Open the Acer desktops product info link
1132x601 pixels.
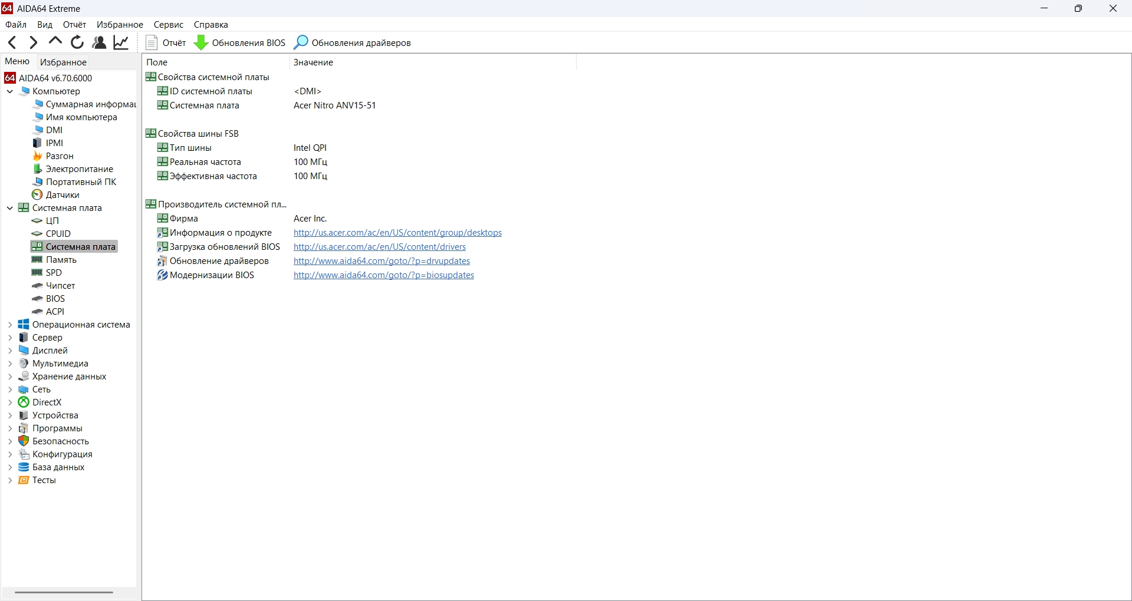pyautogui.click(x=398, y=233)
